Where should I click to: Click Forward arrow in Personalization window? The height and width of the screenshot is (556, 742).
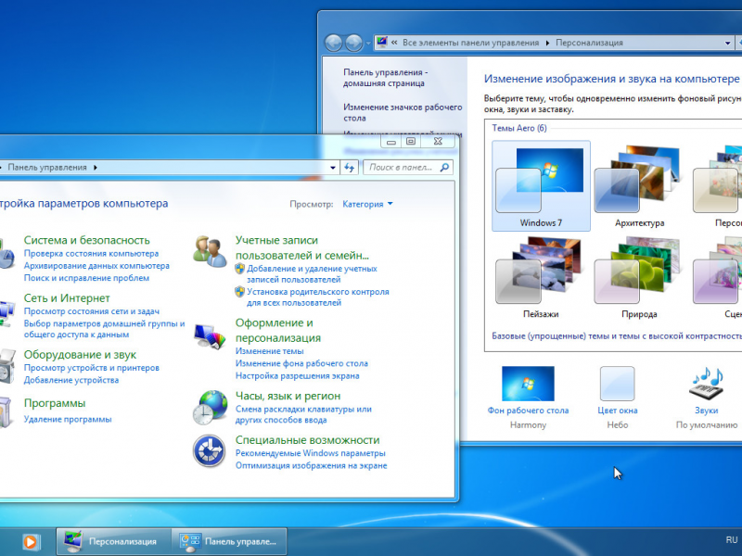pyautogui.click(x=354, y=43)
